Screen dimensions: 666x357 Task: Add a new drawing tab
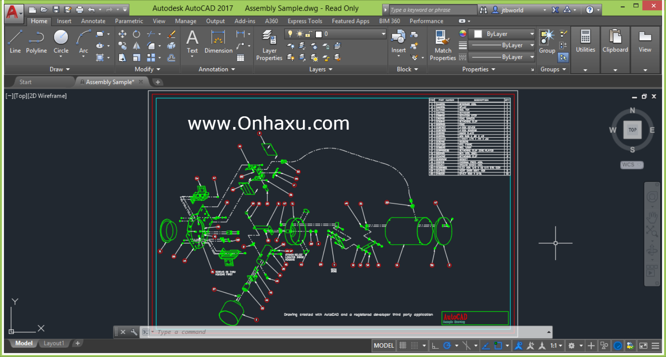(158, 82)
